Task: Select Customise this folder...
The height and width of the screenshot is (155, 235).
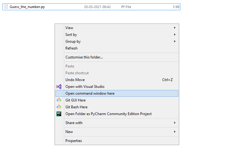Action: pyautogui.click(x=117, y=57)
